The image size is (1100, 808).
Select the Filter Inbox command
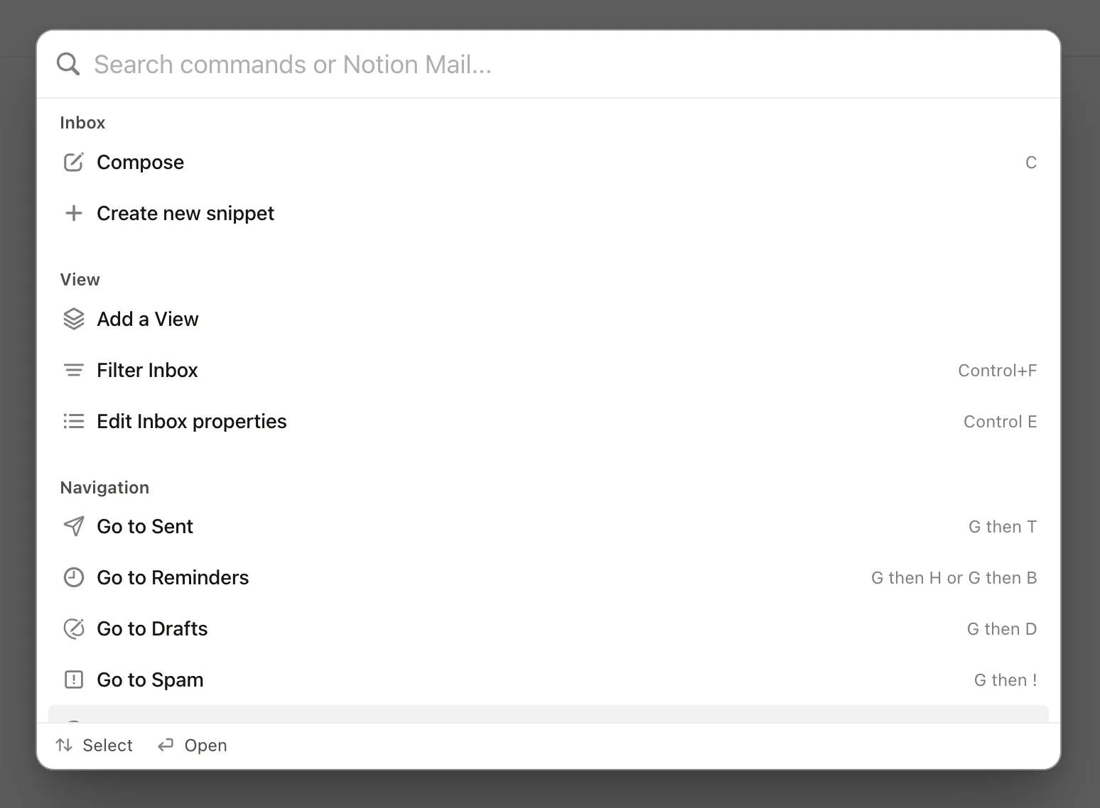147,371
